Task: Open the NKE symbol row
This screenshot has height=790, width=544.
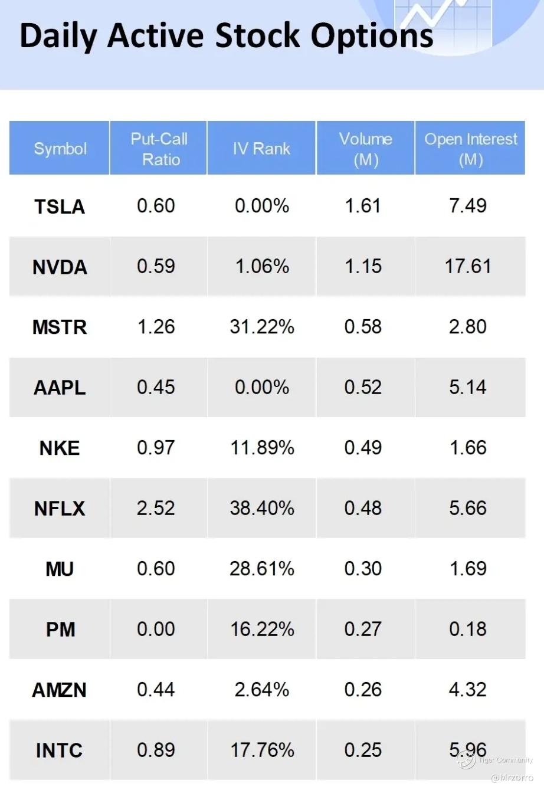Action: pyautogui.click(x=60, y=448)
